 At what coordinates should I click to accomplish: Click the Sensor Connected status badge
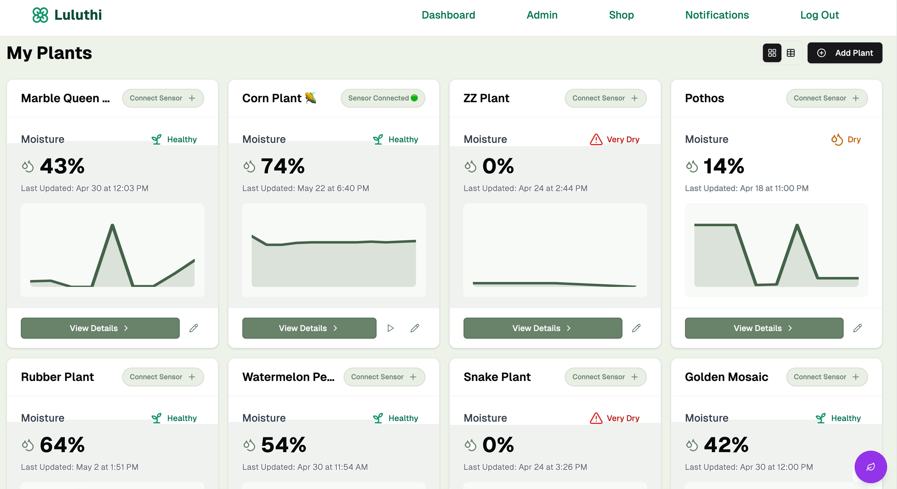[383, 98]
